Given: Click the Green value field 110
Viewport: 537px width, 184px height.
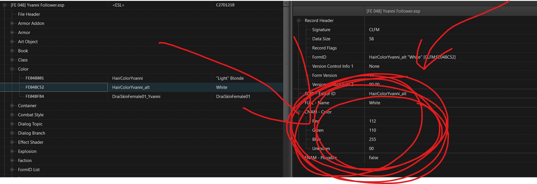Looking at the screenshot, I should coord(373,130).
